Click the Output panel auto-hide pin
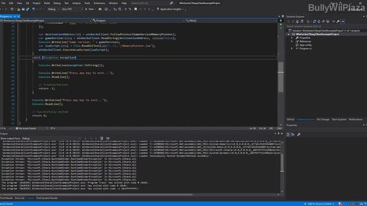Screen dimensions: 367x206 278,133
